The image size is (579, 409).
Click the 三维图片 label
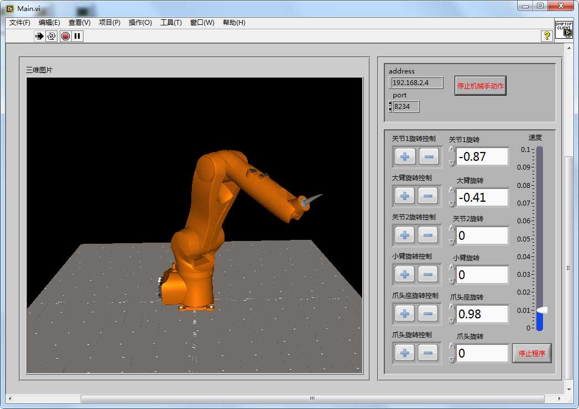click(x=39, y=70)
